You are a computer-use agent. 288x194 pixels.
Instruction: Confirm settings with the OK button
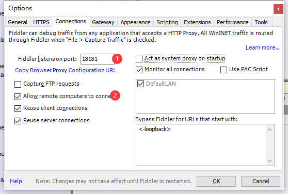(x=216, y=181)
